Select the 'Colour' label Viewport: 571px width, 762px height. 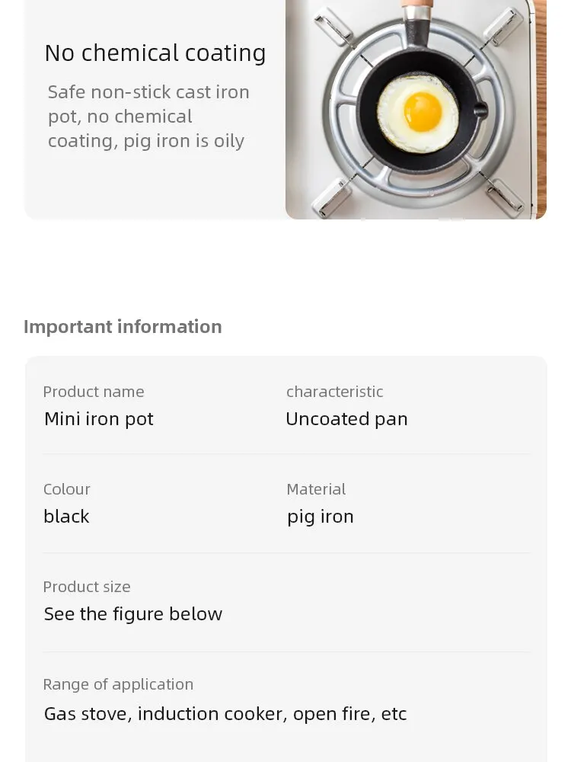click(66, 489)
